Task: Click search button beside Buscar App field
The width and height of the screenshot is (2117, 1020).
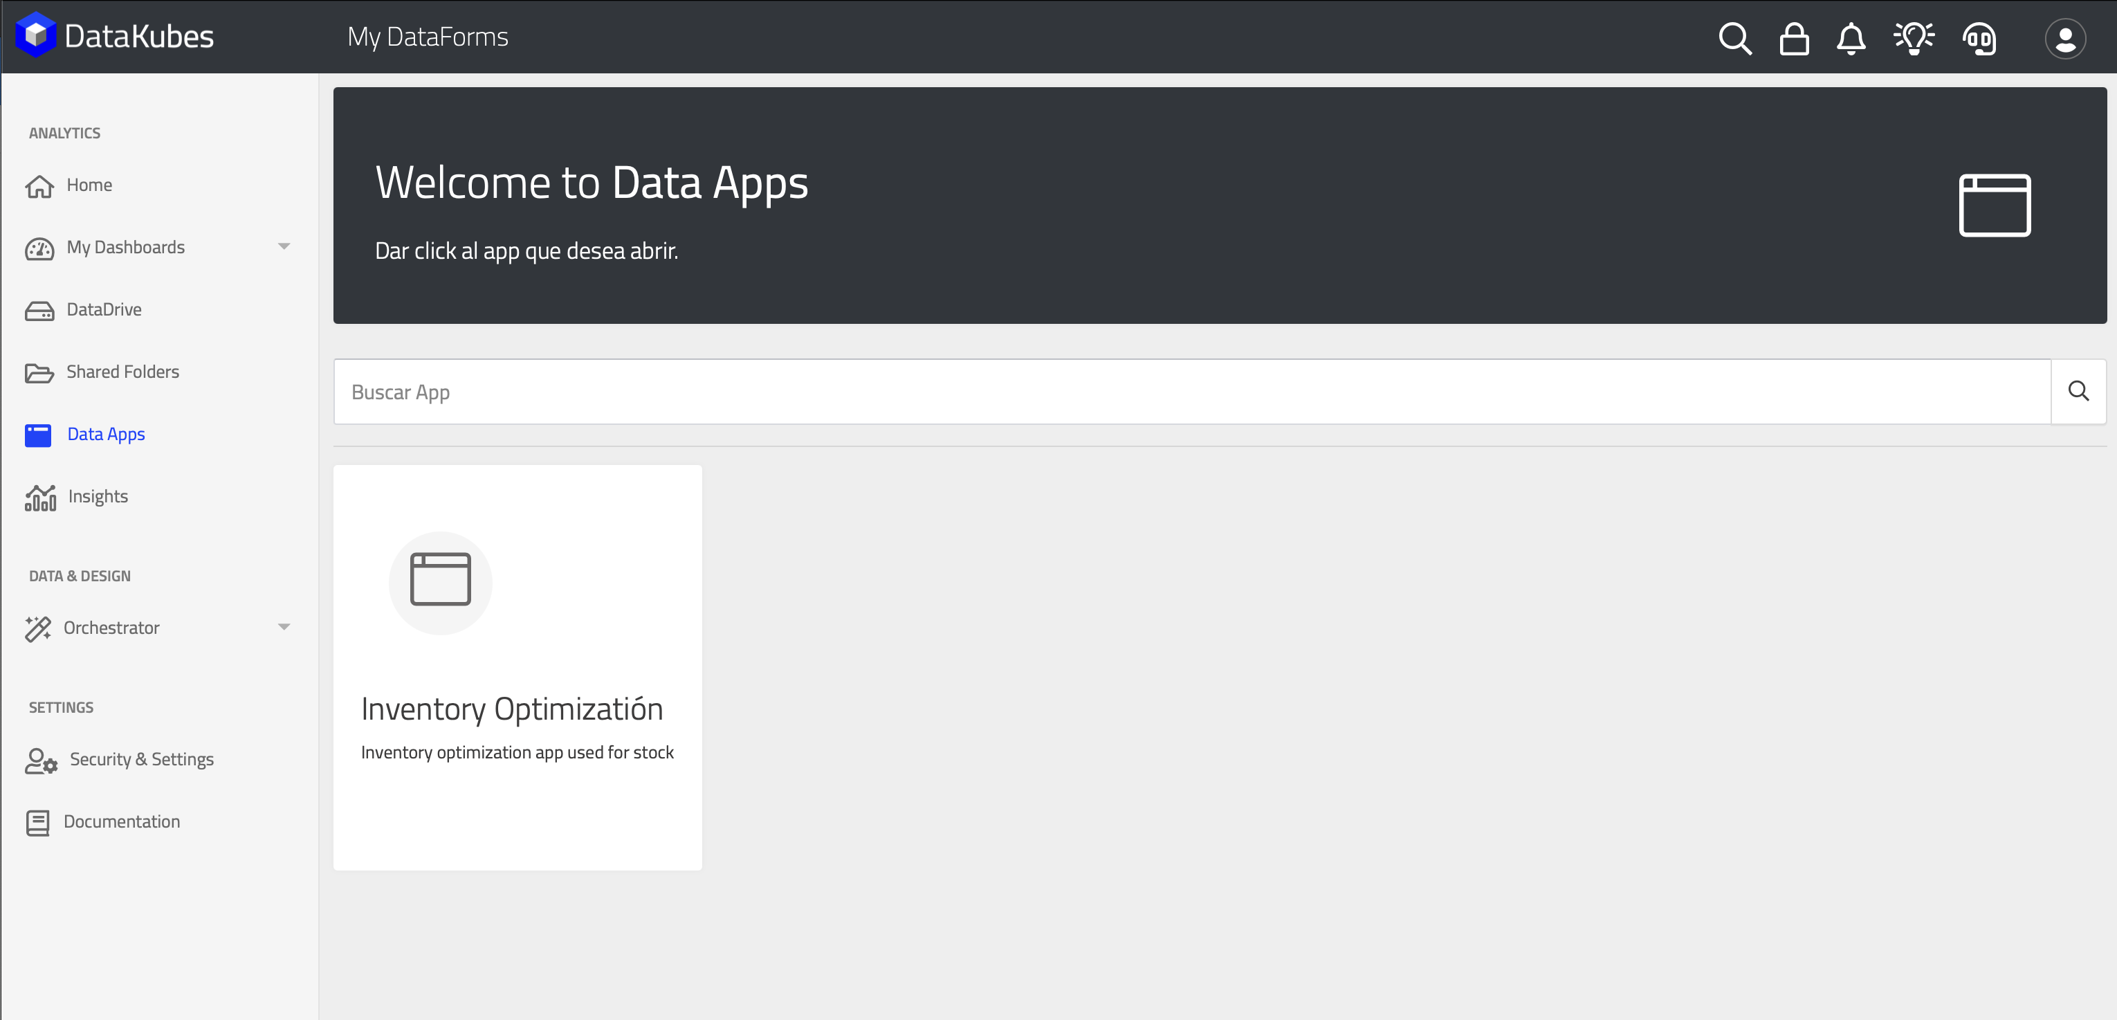Action: pyautogui.click(x=2078, y=391)
